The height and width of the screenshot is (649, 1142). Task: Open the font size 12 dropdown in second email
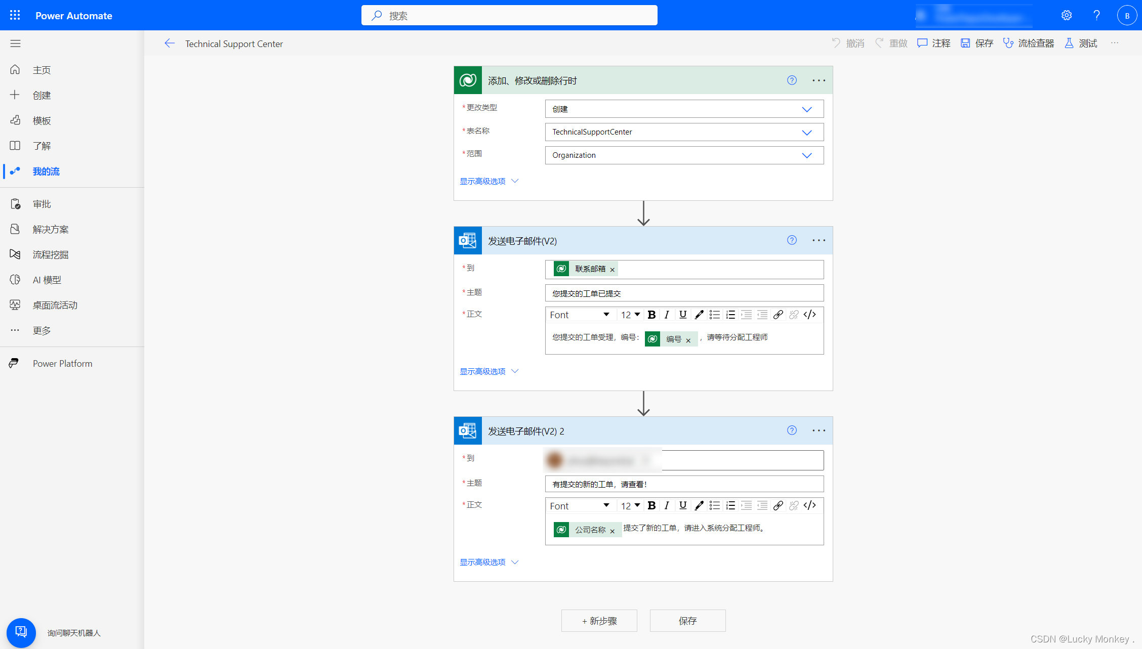click(630, 505)
